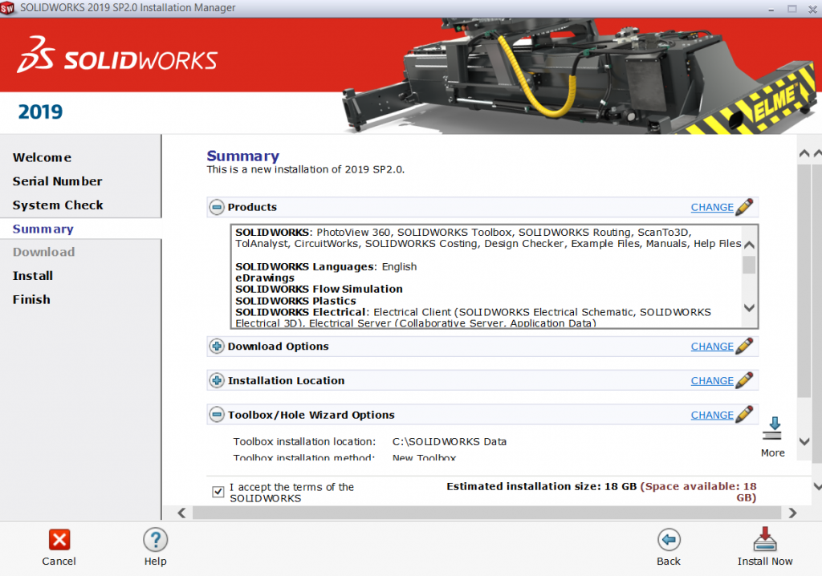Viewport: 822px width, 576px height.
Task: Click the products list scrollbar thumb
Action: [749, 265]
